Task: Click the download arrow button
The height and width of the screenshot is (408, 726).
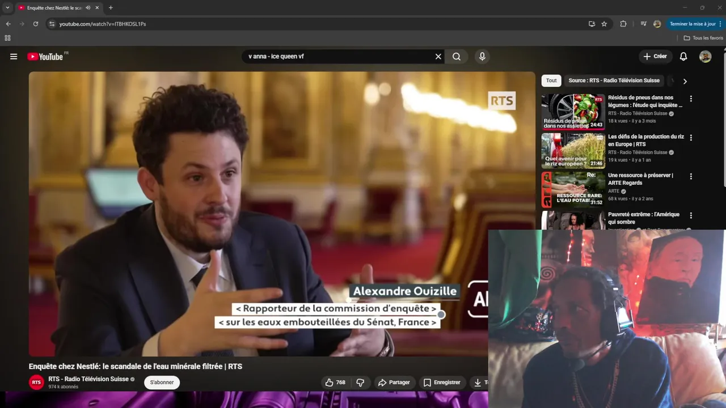Action: tap(478, 382)
